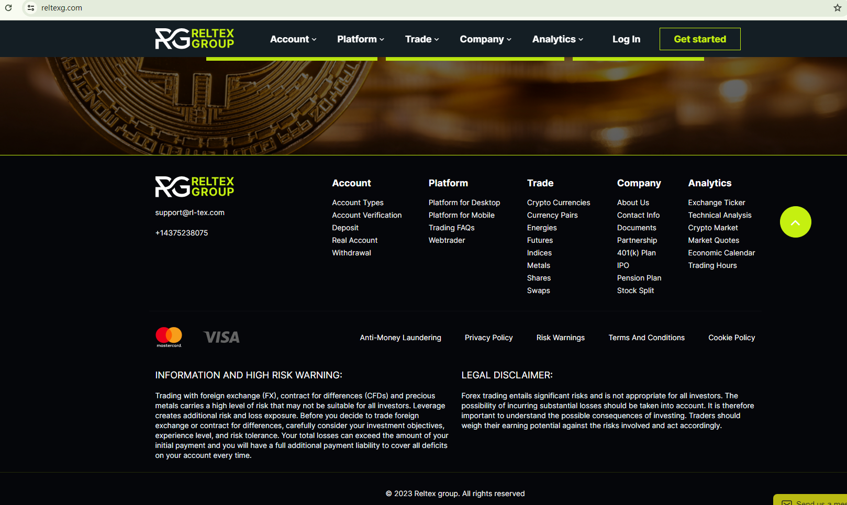Image resolution: width=847 pixels, height=505 pixels.
Task: Click the Reltex Group footer logo
Action: point(194,187)
